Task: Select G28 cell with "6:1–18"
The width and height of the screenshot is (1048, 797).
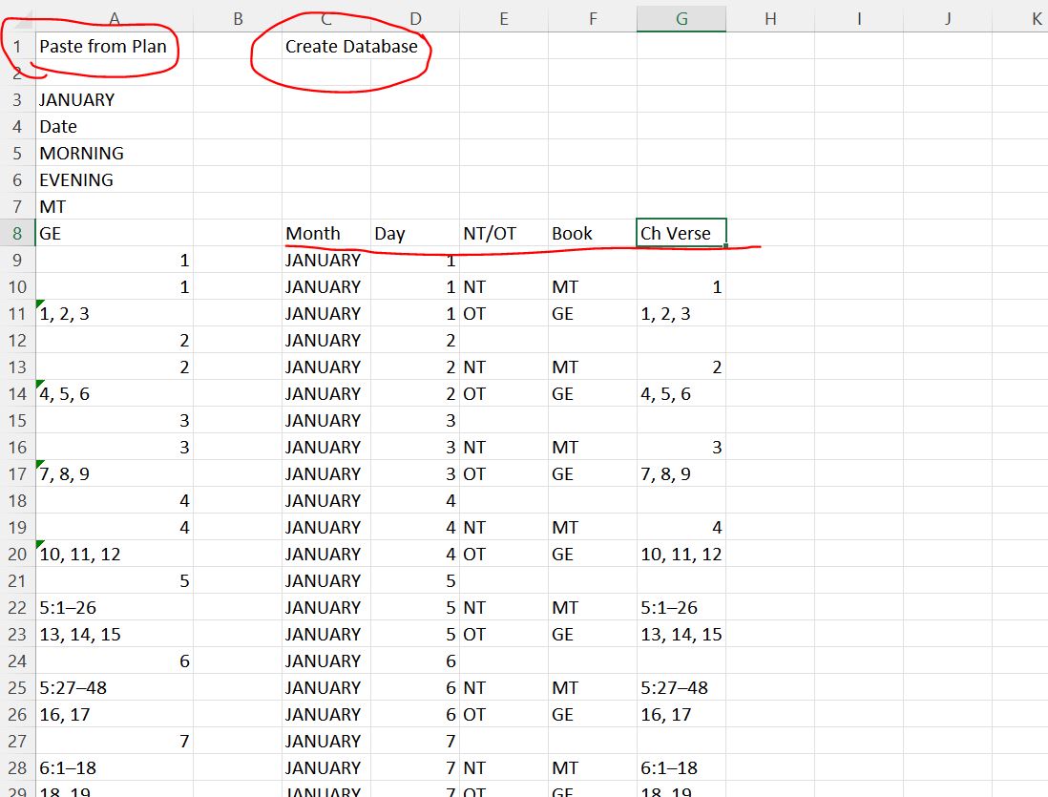Action: click(681, 768)
